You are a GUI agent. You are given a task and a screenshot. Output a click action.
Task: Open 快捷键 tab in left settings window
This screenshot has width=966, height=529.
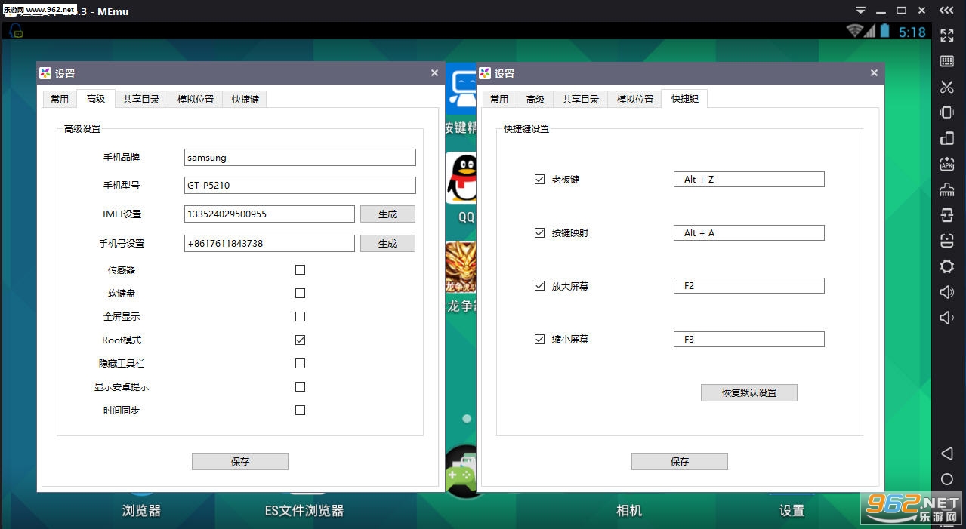pos(245,99)
